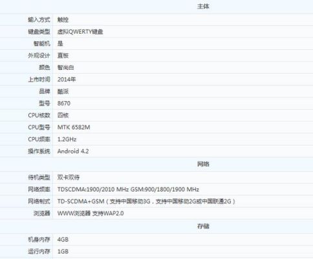Click the 4GB storage value
The height and width of the screenshot is (259, 313).
pyautogui.click(x=63, y=240)
